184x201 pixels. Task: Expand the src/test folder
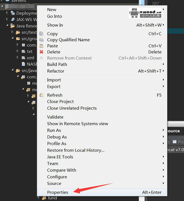click(x=12, y=32)
